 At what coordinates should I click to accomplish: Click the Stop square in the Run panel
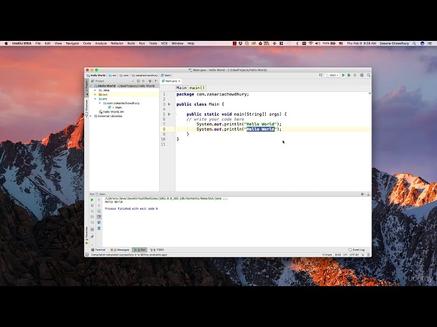point(92,206)
